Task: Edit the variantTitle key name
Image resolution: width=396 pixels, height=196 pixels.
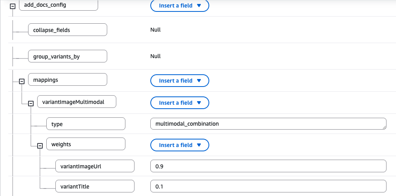Action: [x=95, y=186]
